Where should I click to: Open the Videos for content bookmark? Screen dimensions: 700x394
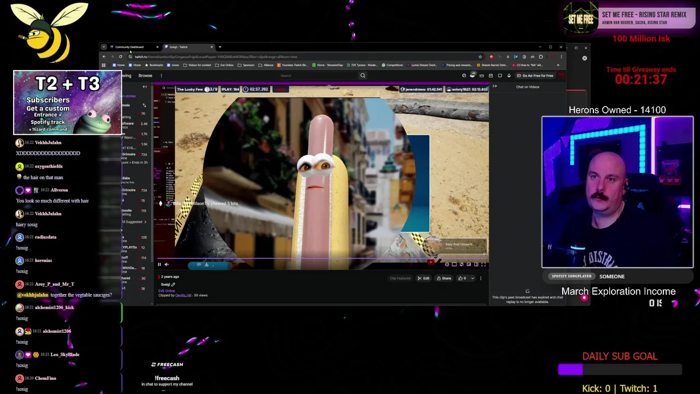[197, 65]
